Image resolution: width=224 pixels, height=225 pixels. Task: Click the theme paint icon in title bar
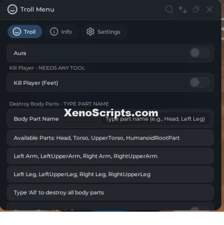[x=183, y=10]
